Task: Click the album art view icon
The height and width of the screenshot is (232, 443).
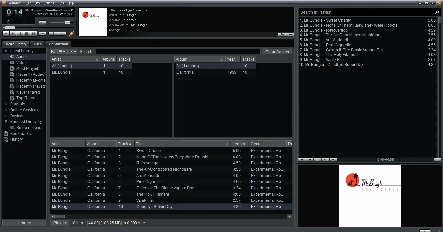Action: 53,52
